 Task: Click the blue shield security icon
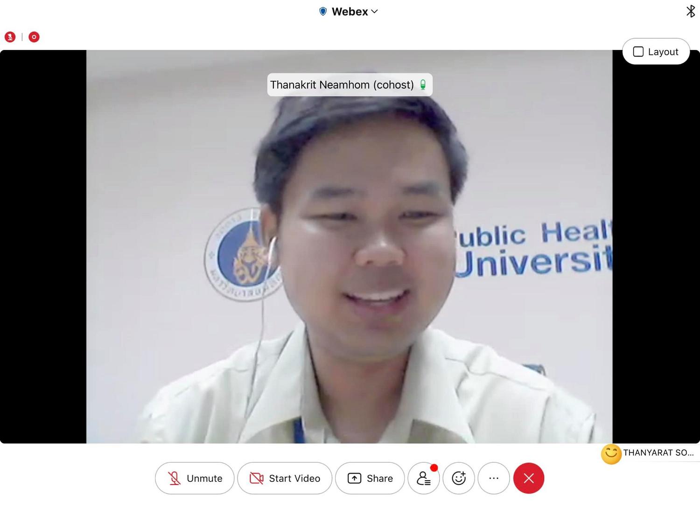(x=322, y=12)
